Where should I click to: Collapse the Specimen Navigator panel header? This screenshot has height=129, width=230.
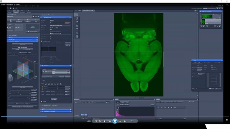(22, 41)
